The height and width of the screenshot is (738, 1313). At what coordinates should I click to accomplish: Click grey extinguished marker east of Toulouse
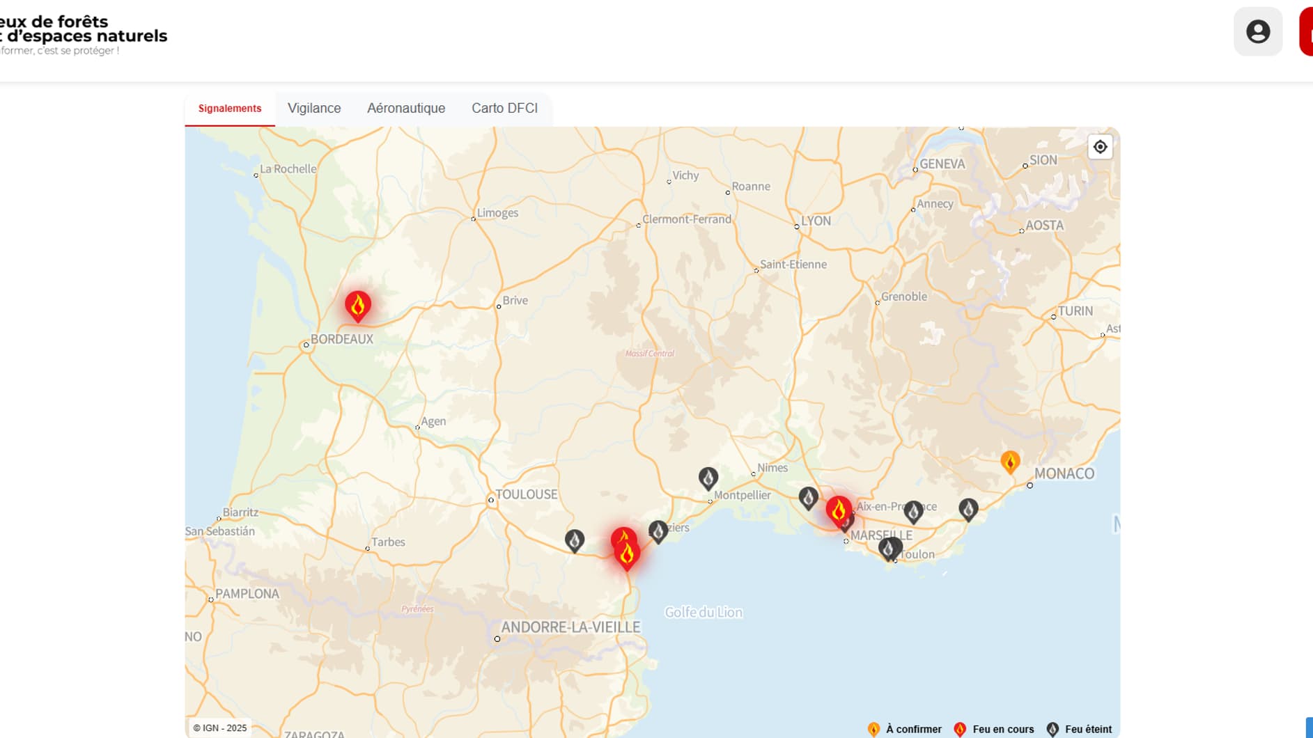point(574,540)
